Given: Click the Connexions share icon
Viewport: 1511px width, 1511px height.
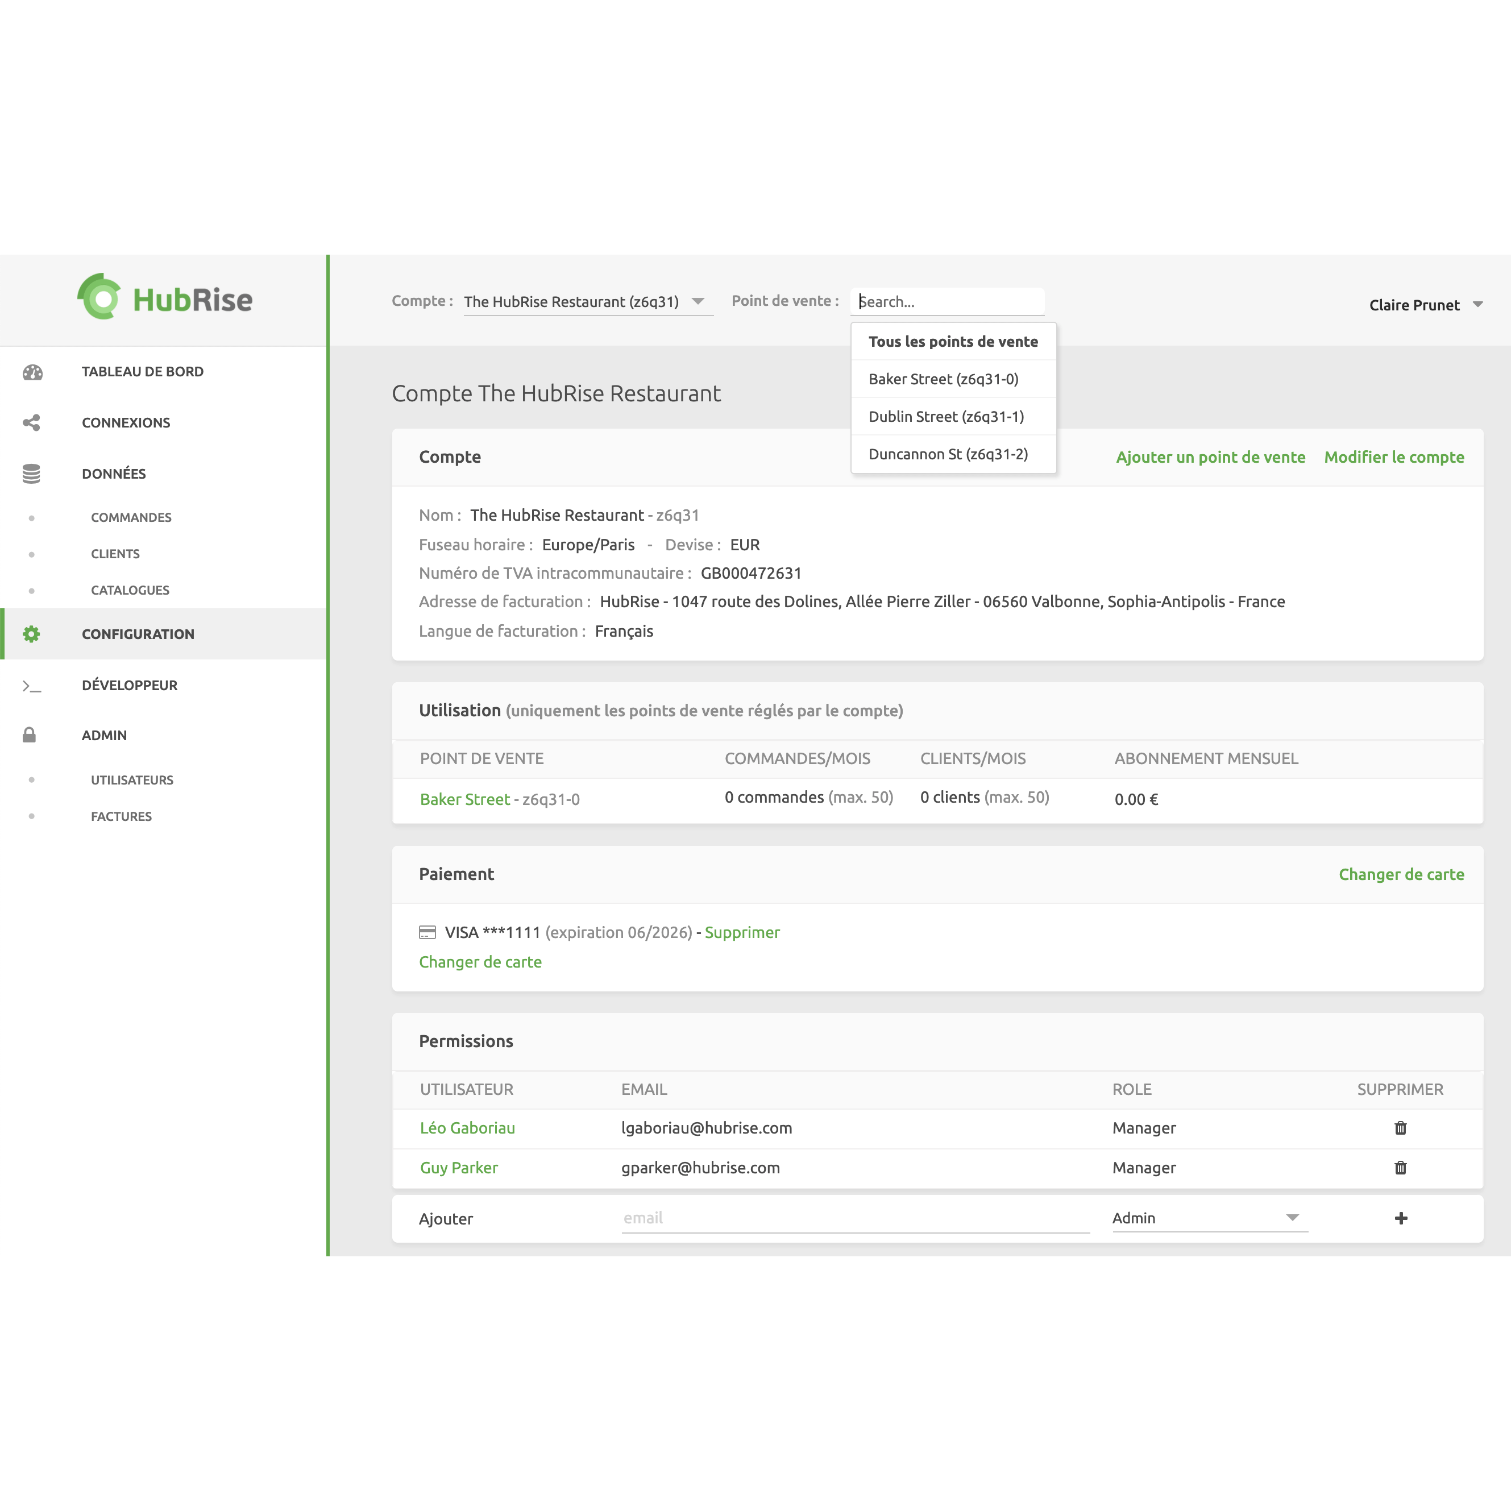Looking at the screenshot, I should [31, 423].
